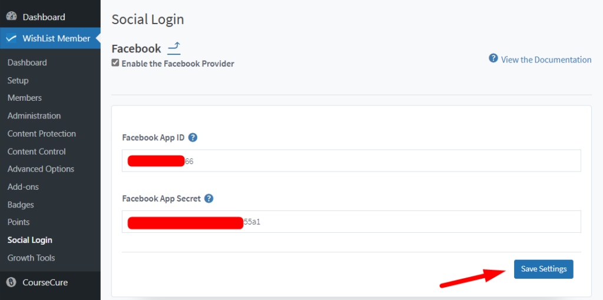Click the WordPress Dashboard gauge icon
This screenshot has width=603, height=300.
[12, 17]
